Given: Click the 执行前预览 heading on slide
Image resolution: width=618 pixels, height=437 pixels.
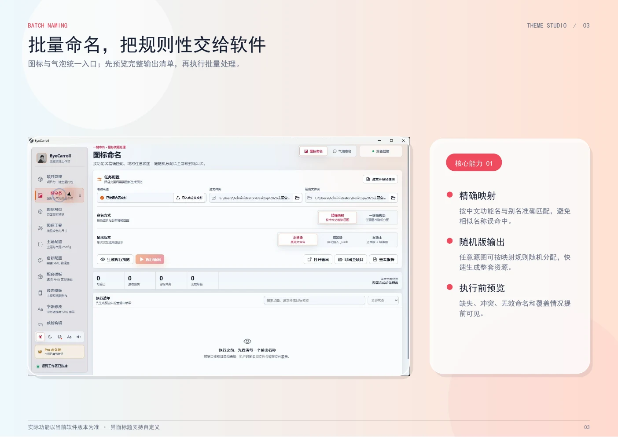Looking at the screenshot, I should coord(482,288).
